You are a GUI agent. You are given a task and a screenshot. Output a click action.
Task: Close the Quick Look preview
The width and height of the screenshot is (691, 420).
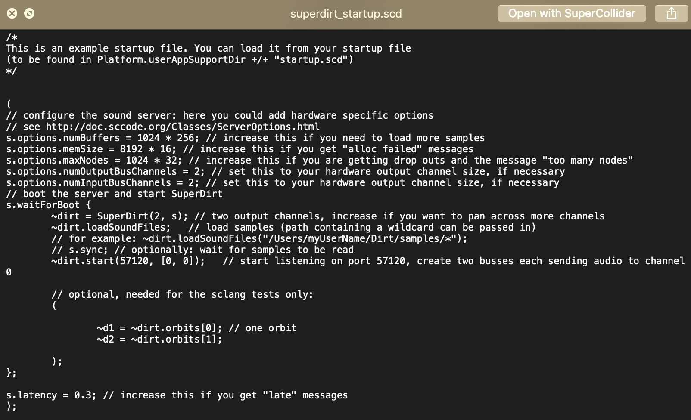12,13
